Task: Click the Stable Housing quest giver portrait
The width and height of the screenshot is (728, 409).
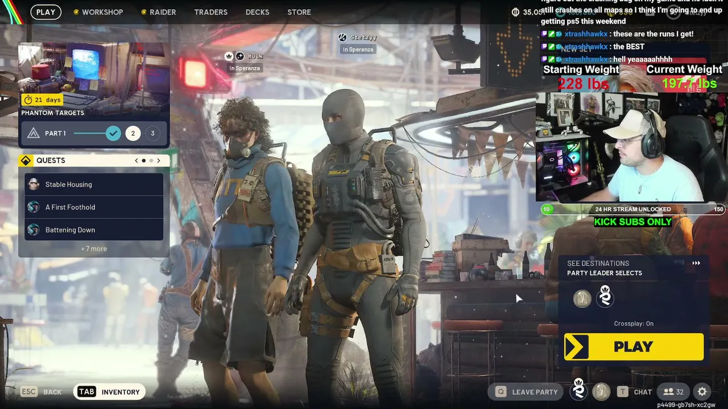Action: pyautogui.click(x=34, y=185)
